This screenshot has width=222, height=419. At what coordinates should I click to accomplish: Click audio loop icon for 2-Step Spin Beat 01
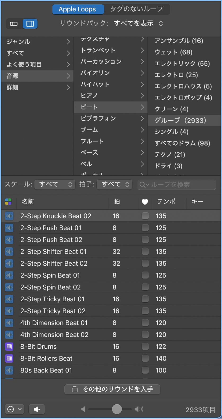coord(9,275)
